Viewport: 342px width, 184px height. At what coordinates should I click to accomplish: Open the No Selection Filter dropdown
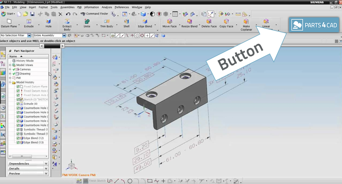tap(29, 36)
